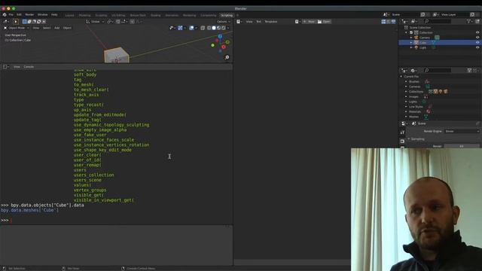Viewport: 482px width, 271px height.
Task: Click the Brushes data icon in Current File
Action: point(427,81)
